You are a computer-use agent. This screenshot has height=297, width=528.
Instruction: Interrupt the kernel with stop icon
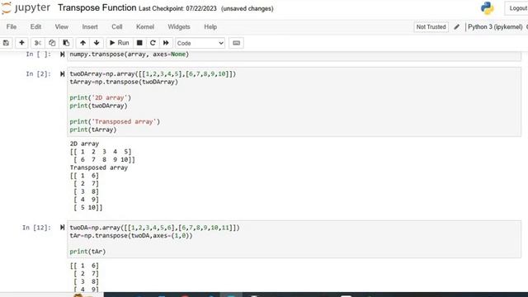pos(139,43)
